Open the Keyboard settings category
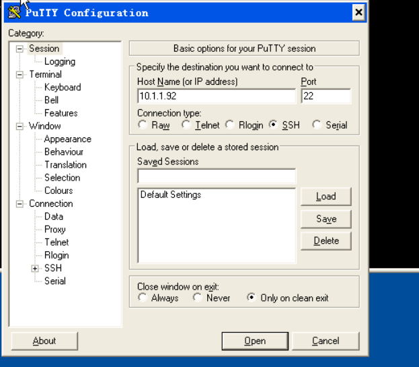Viewport: 419px width, 367px height. point(63,87)
